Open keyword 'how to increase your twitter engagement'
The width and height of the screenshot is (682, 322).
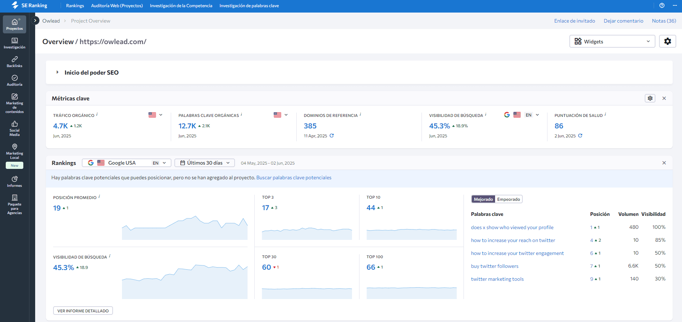[517, 253]
